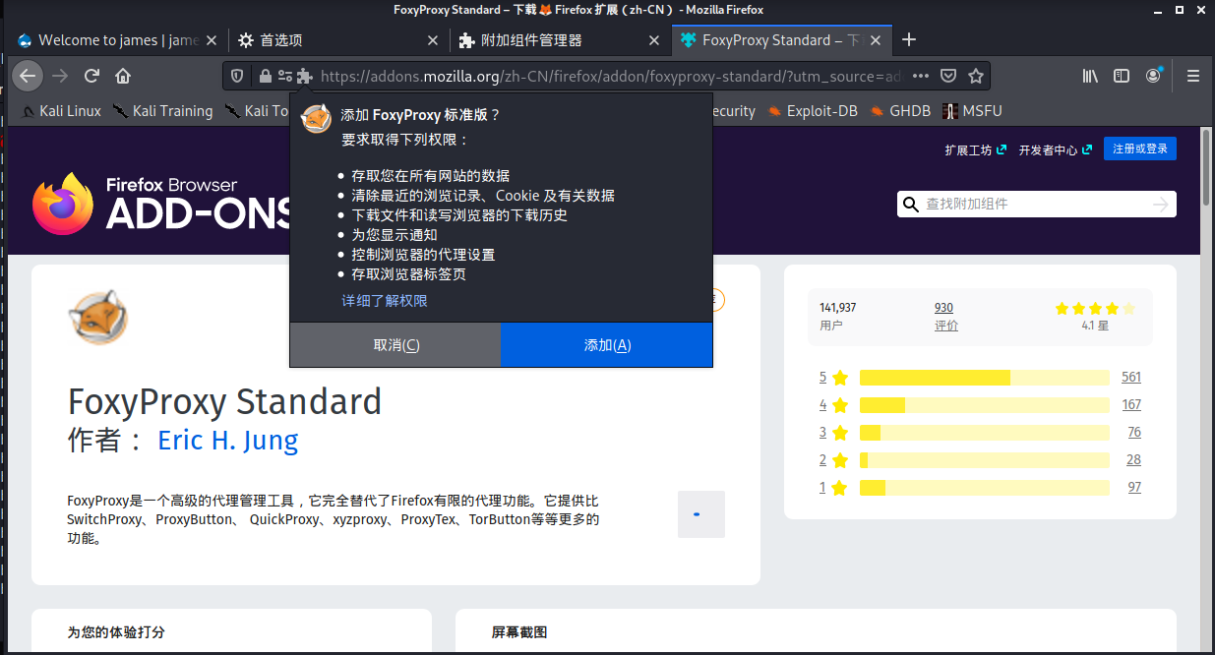This screenshot has height=655, width=1215.
Task: Open Kali Linux bookmark
Action: [x=61, y=111]
